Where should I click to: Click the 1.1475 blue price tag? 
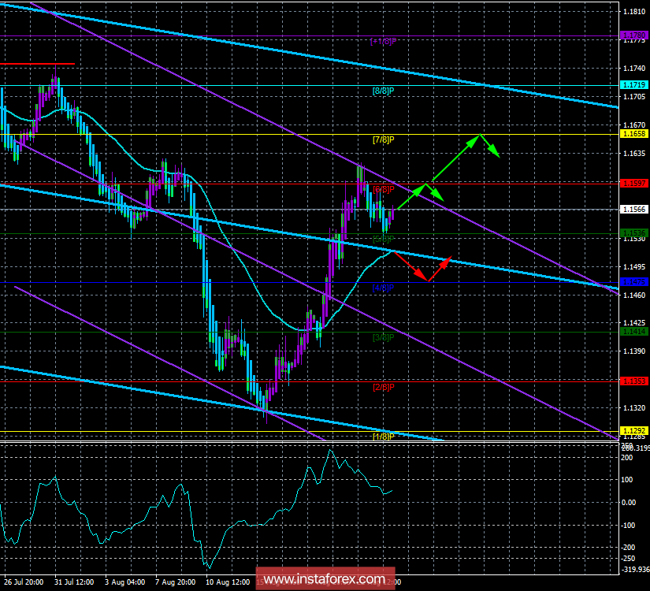point(633,281)
